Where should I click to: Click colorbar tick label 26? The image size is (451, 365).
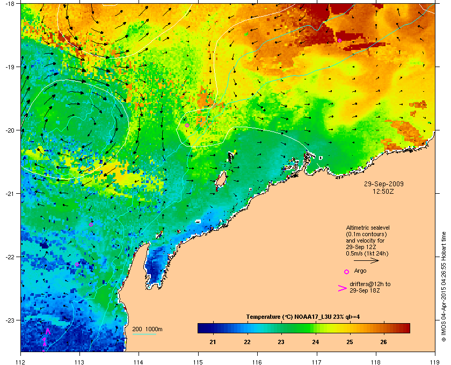coord(383,342)
